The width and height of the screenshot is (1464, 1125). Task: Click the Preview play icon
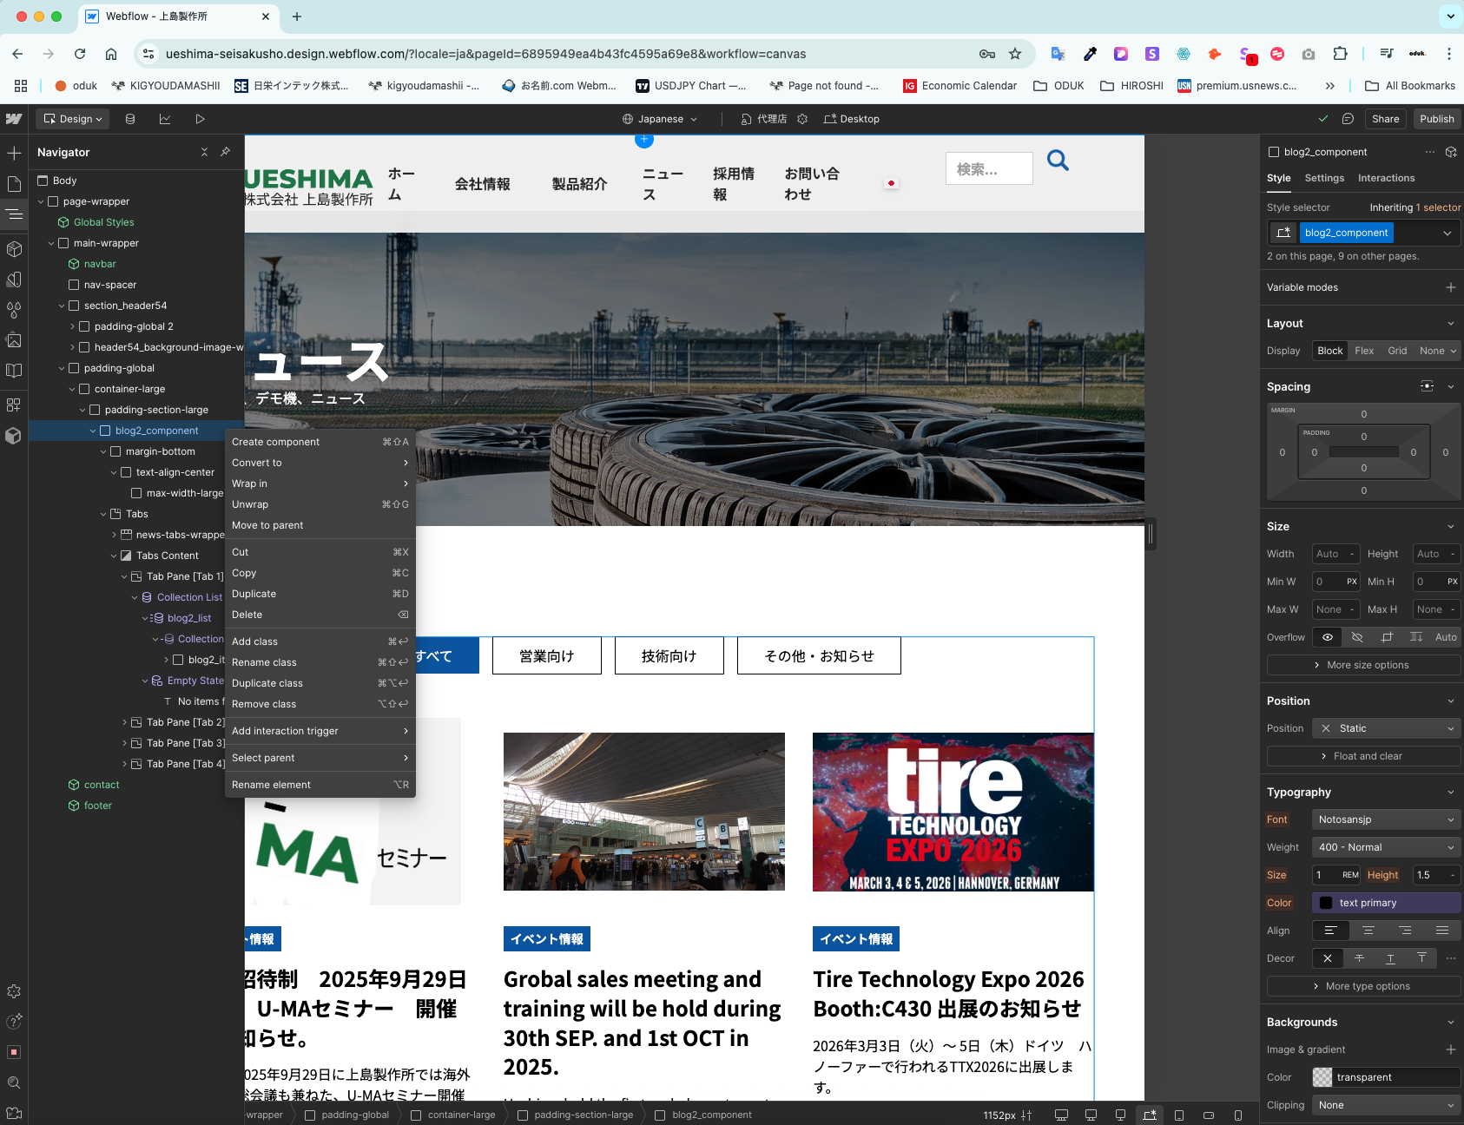pyautogui.click(x=200, y=119)
